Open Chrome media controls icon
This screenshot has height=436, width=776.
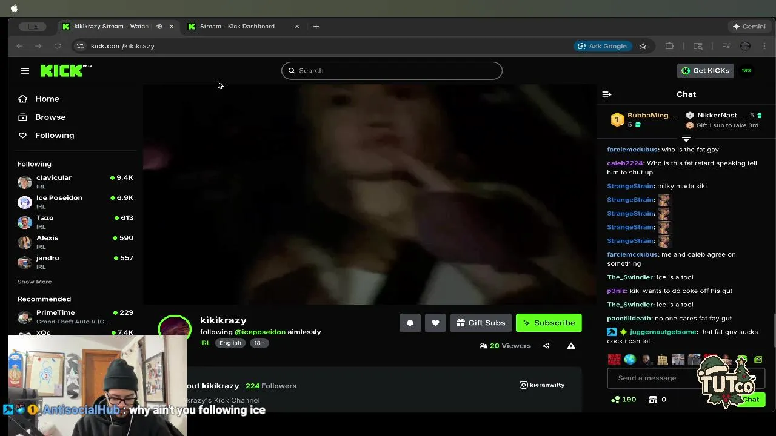pyautogui.click(x=726, y=46)
